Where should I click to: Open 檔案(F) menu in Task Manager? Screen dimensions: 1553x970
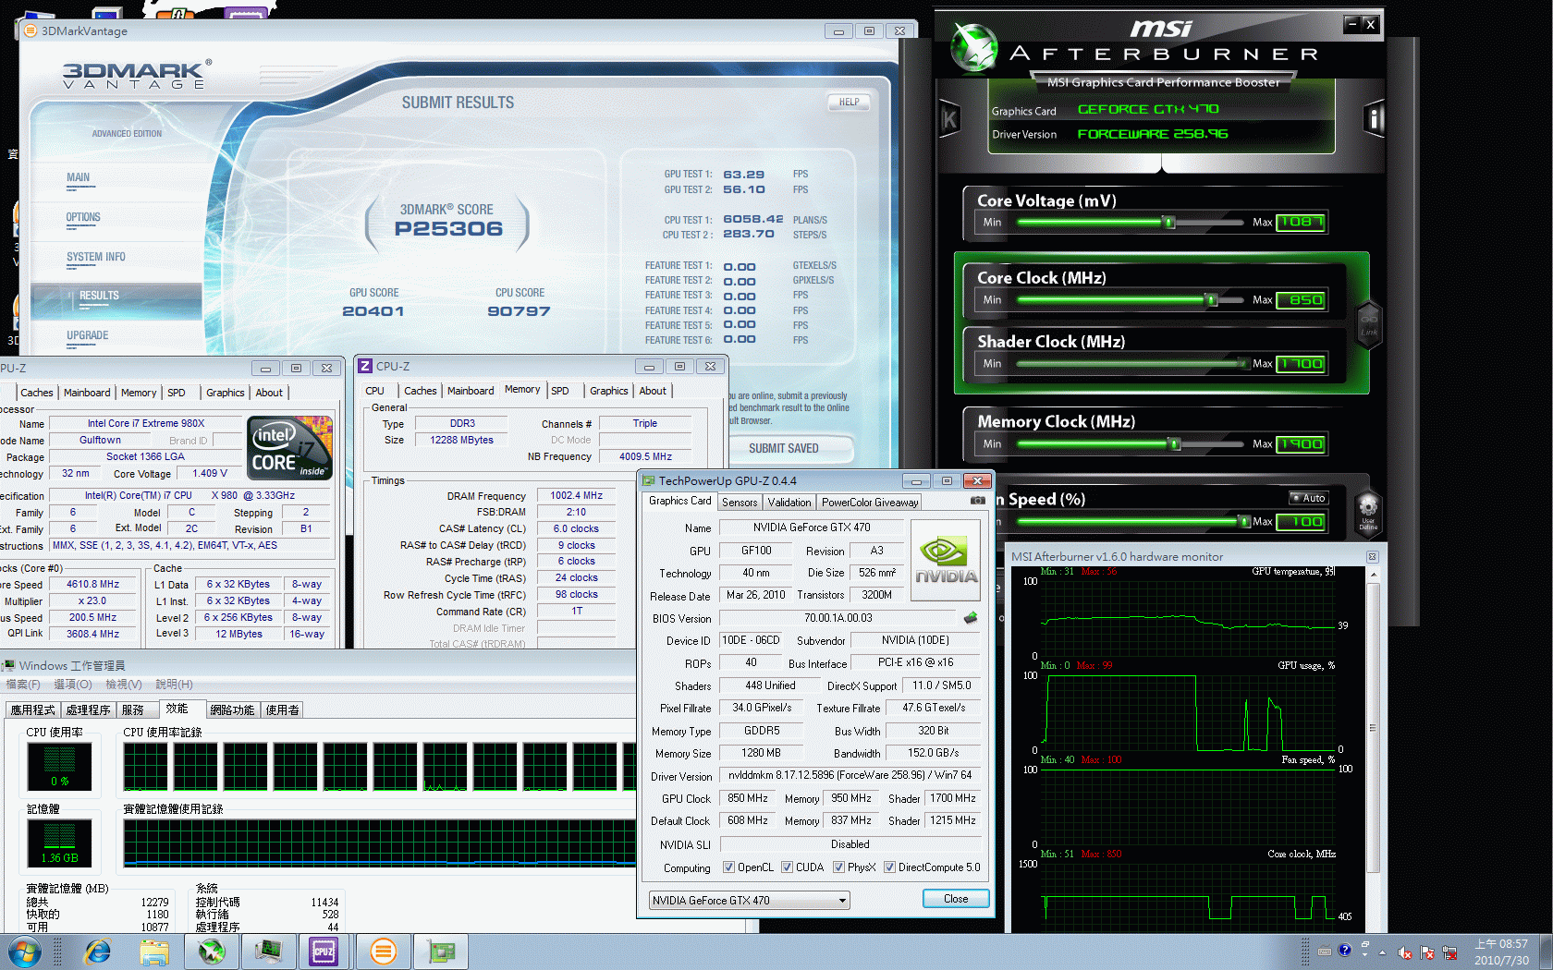point(23,685)
